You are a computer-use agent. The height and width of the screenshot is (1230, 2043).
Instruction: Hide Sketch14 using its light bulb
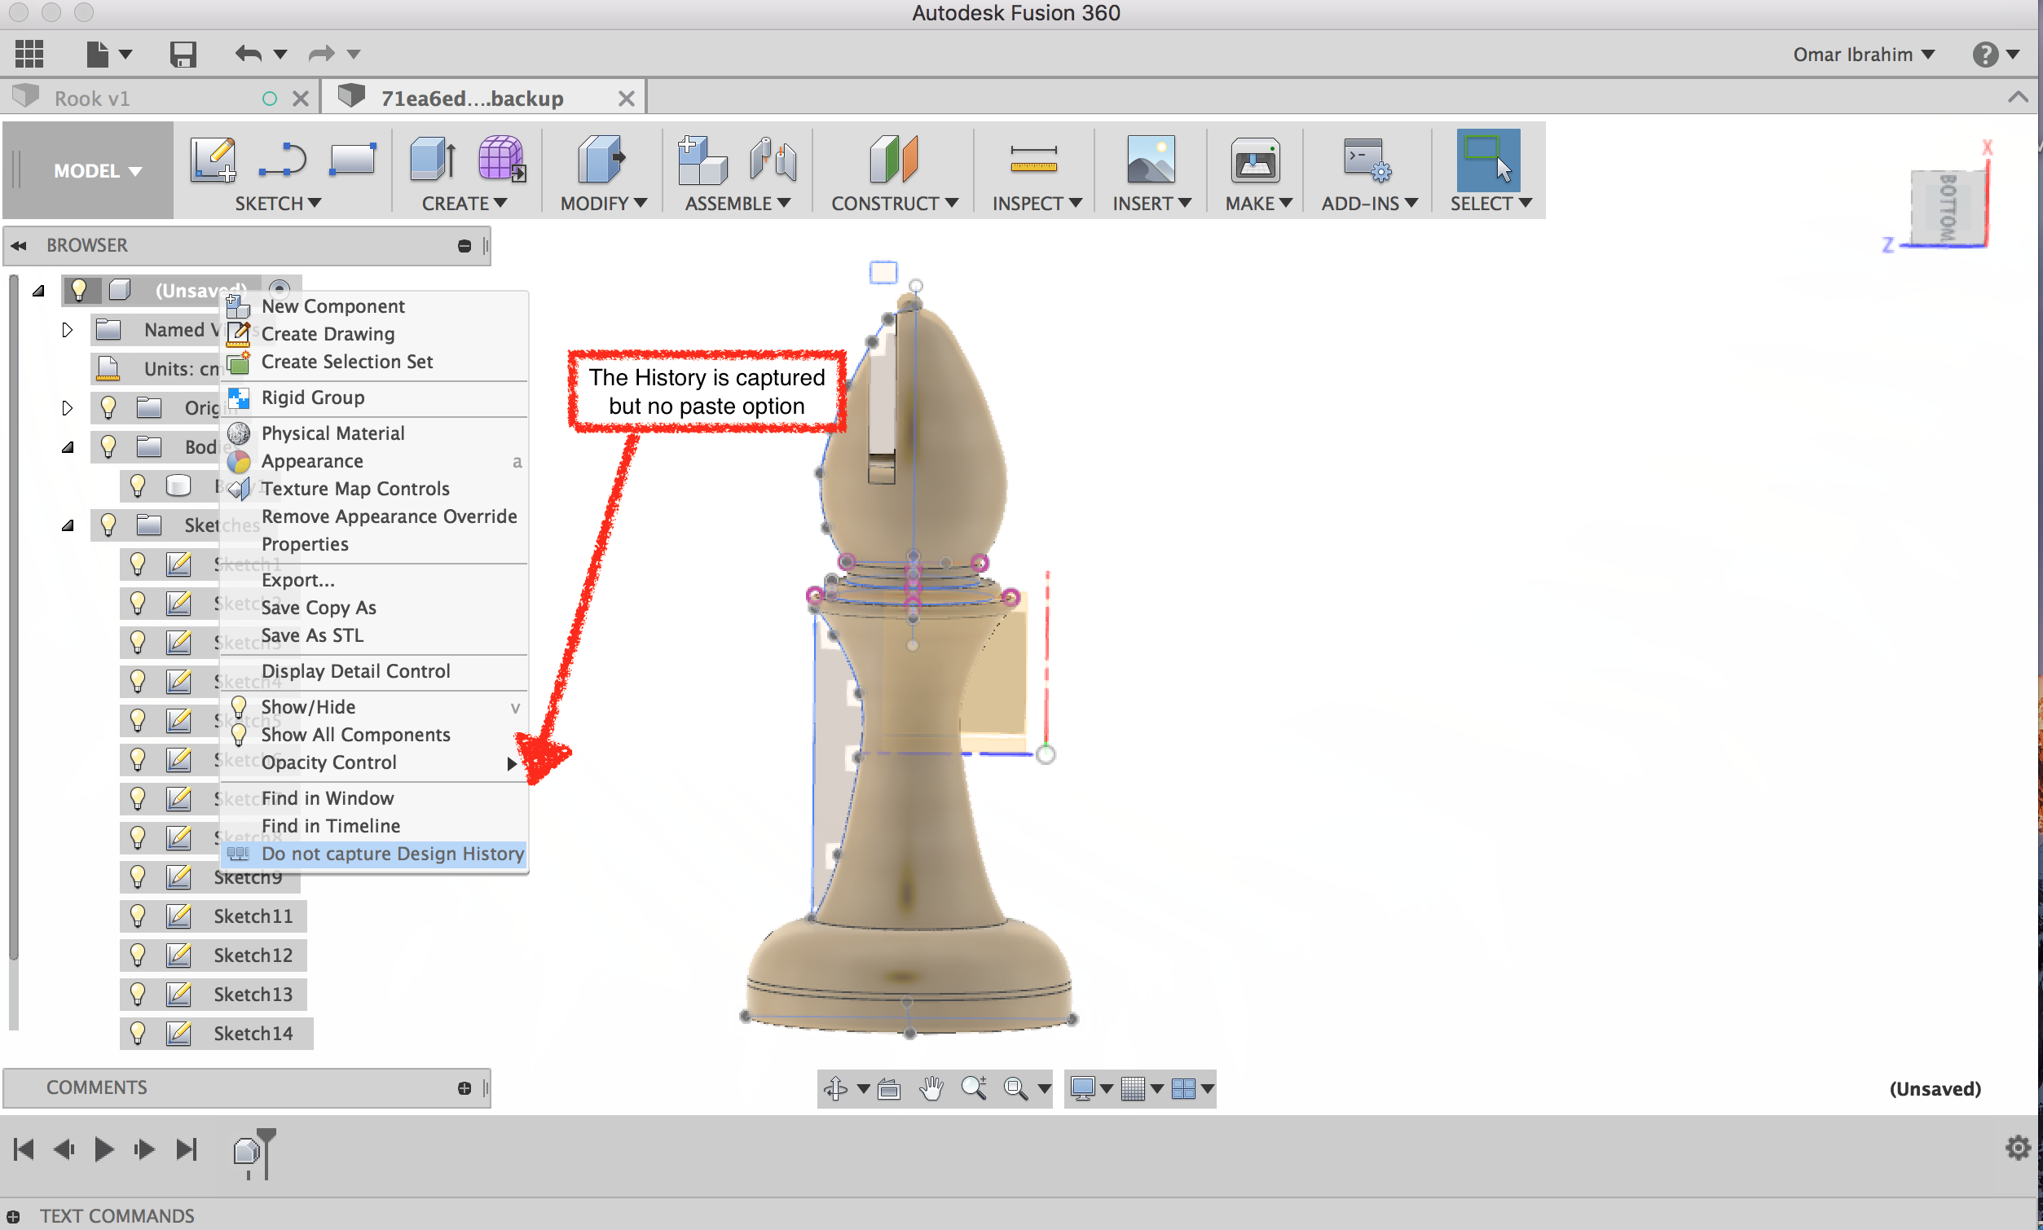tap(137, 1033)
